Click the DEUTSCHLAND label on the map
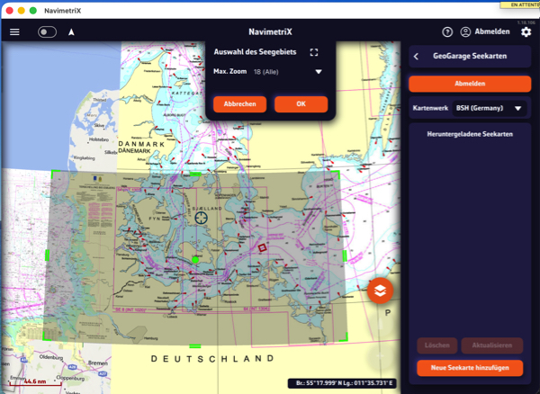The width and height of the screenshot is (540, 394). (x=212, y=359)
